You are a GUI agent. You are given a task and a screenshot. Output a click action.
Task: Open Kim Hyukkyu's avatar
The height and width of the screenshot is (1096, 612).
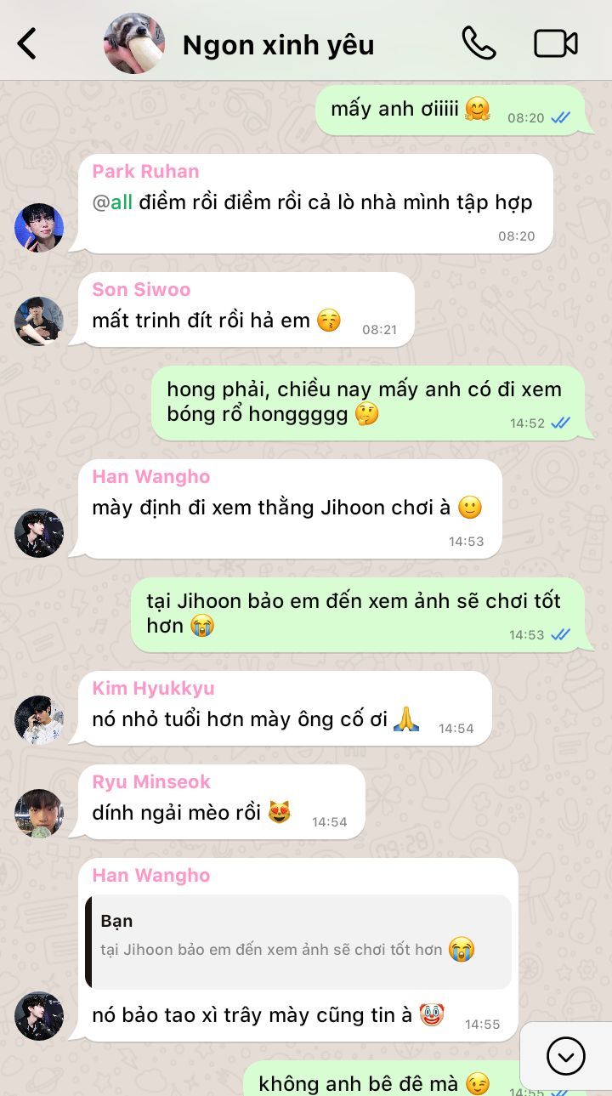click(x=39, y=720)
